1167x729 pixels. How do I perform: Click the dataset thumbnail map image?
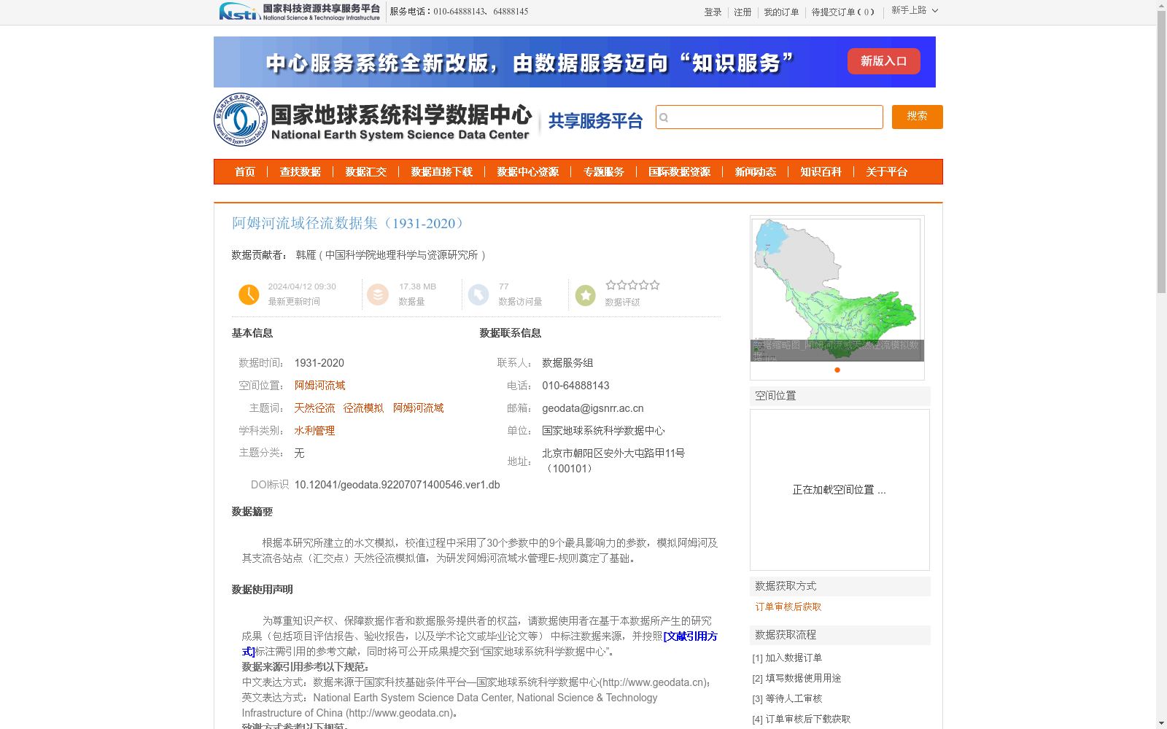pyautogui.click(x=837, y=289)
